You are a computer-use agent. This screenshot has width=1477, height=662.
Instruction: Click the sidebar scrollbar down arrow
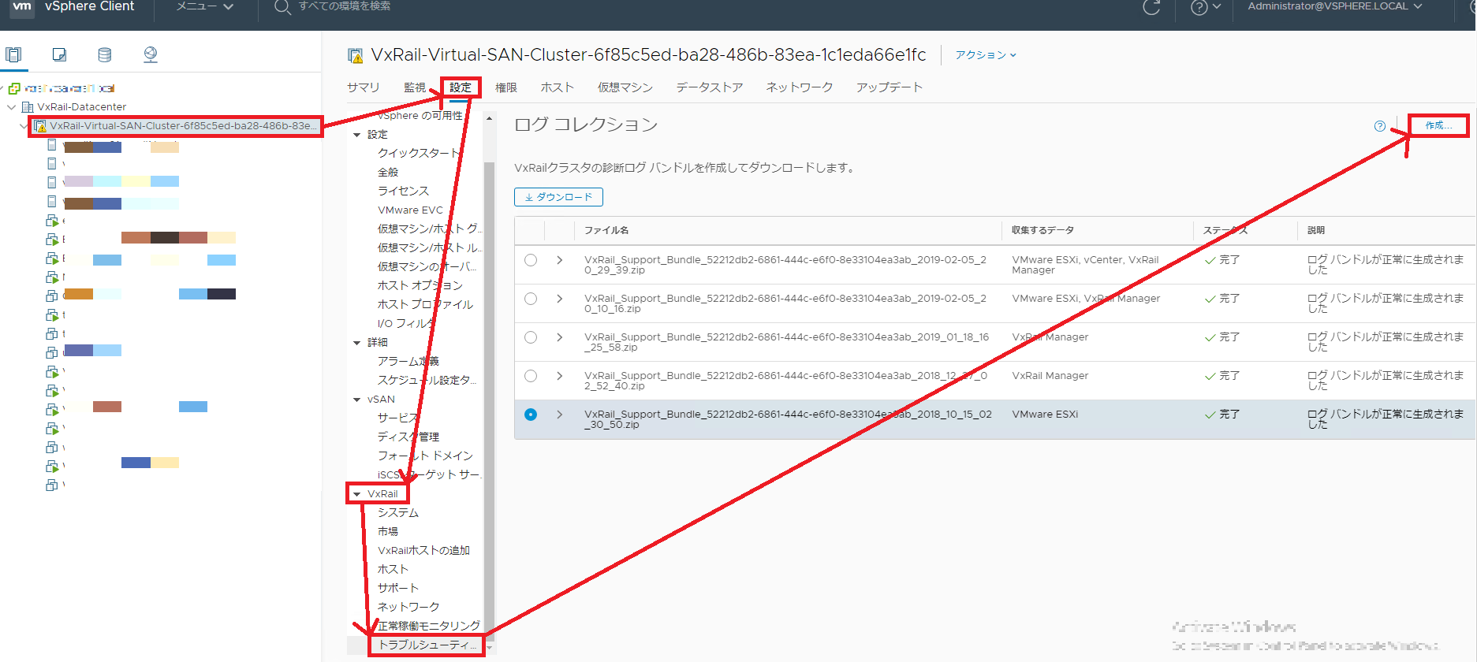pos(489,648)
